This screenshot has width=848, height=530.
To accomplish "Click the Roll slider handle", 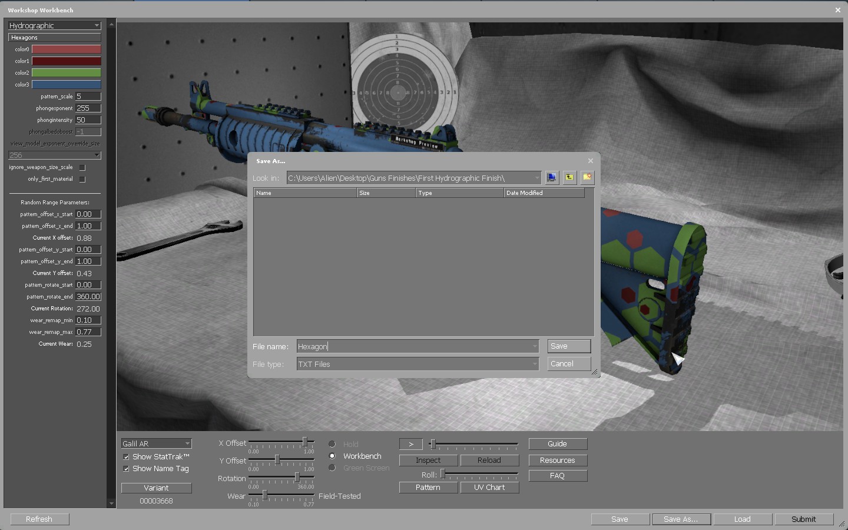I will coord(443,473).
